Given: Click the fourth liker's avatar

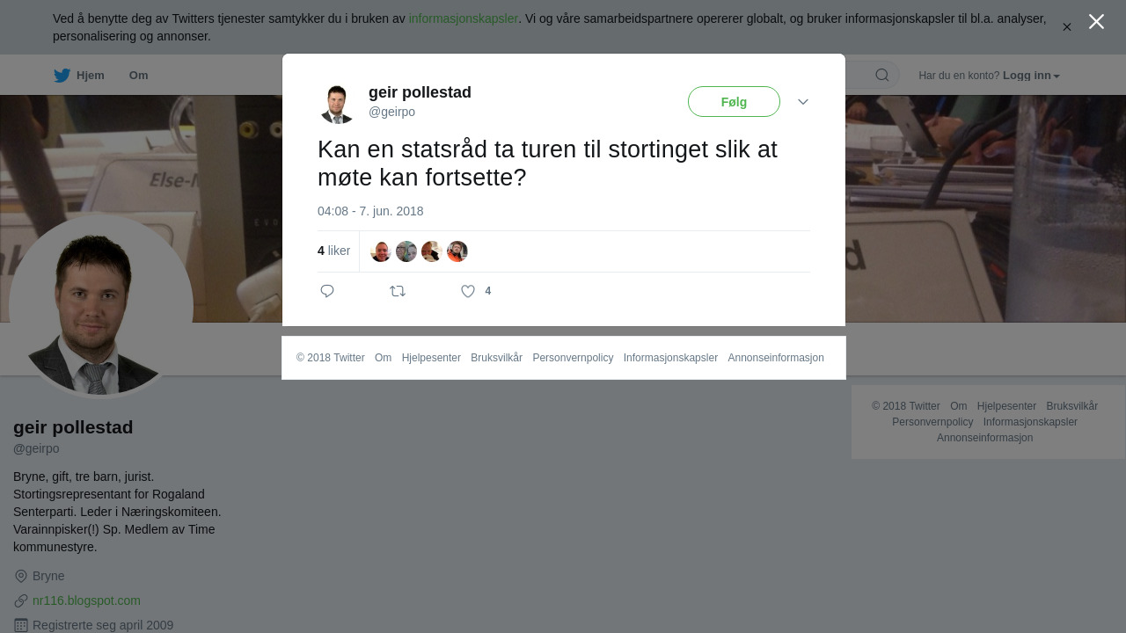Looking at the screenshot, I should pyautogui.click(x=457, y=251).
